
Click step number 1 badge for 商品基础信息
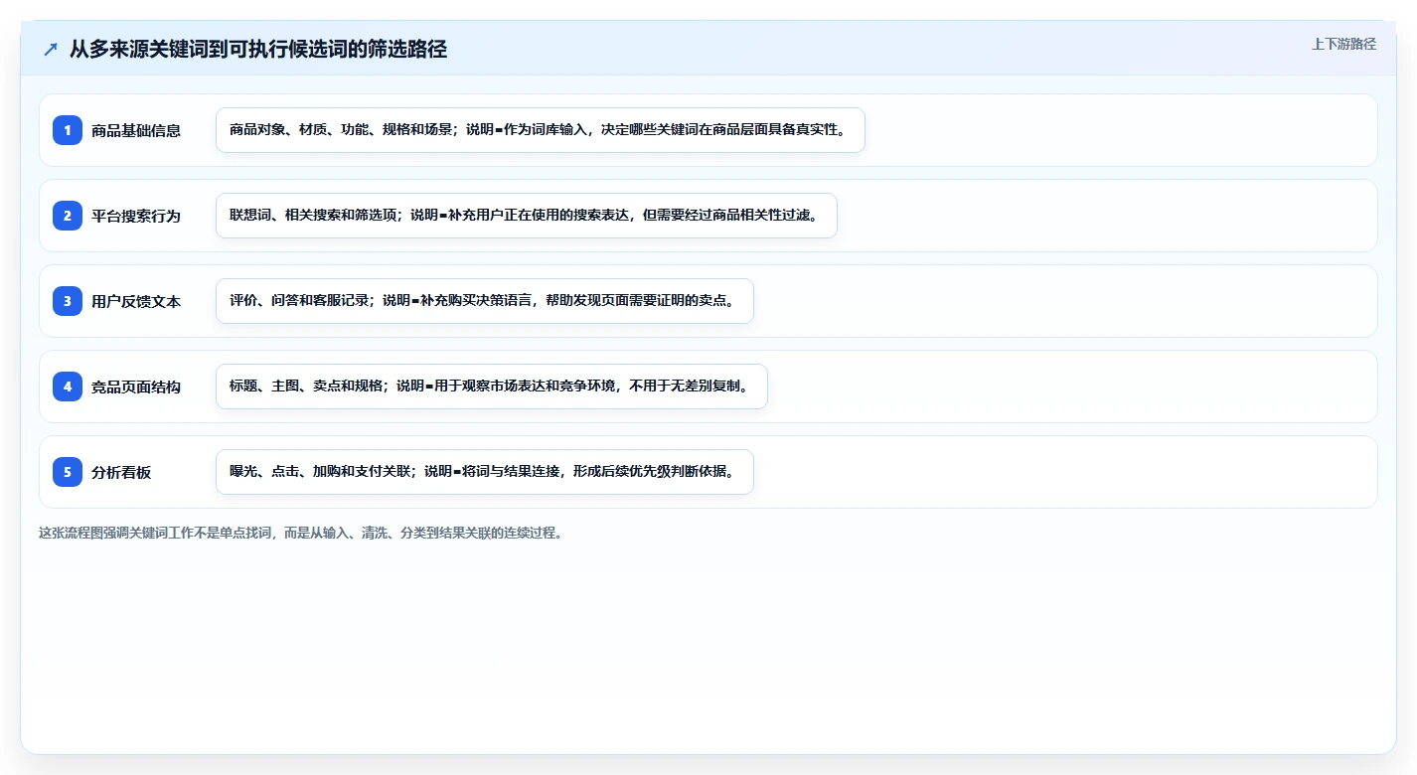pyautogui.click(x=68, y=130)
